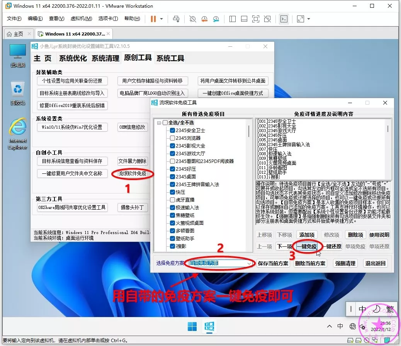401x346 pixels.
Task: Click the revert to snapshot clock icon
Action: coord(204,19)
